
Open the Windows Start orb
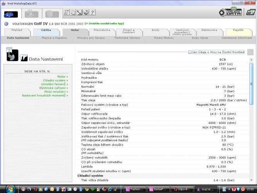coord(10,189)
